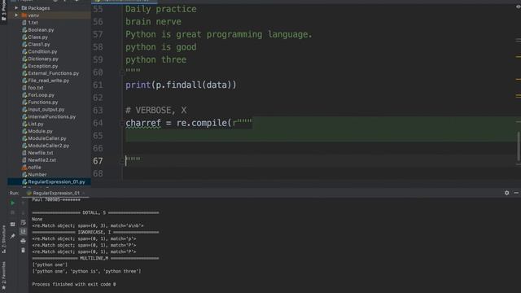Open the Favorites tool window tab

pyautogui.click(x=3, y=275)
